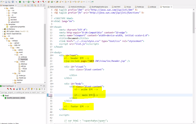Click the Open Task folder icon
196x124 pixels.
57,2
